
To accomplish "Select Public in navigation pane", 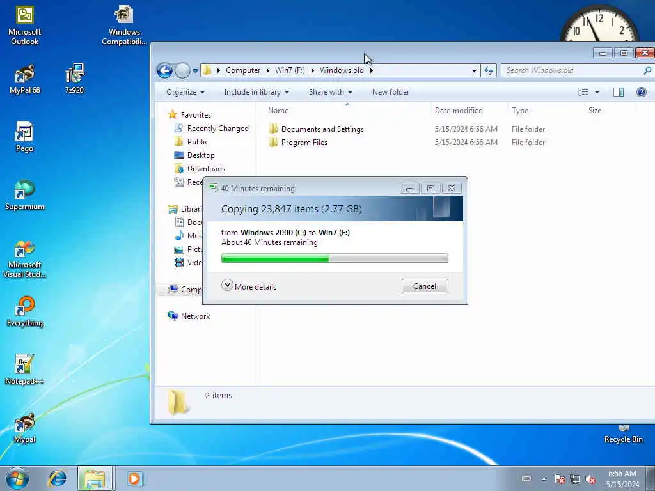I will pyautogui.click(x=197, y=141).
